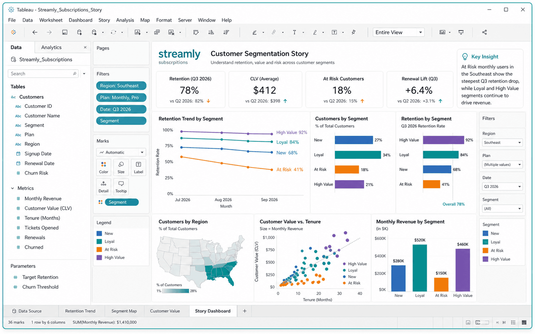535x334 pixels.
Task: Select the Monthly Revenue measure
Action: (x=43, y=199)
